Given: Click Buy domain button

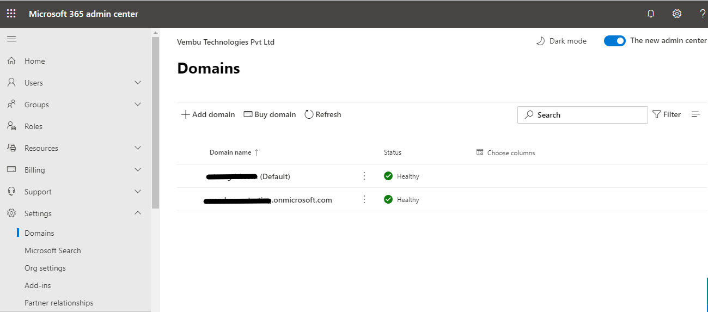Looking at the screenshot, I should [270, 114].
